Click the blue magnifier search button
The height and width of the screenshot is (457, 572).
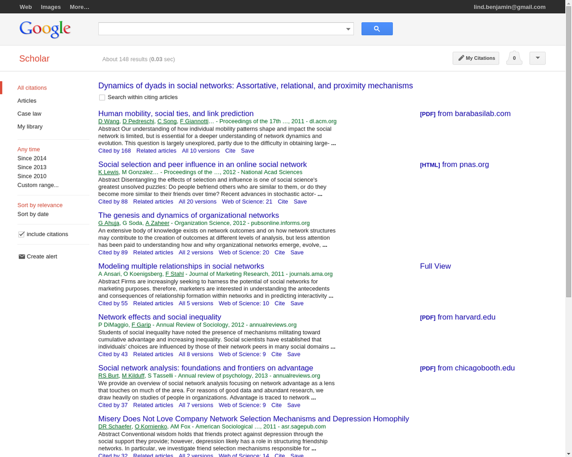point(377,29)
